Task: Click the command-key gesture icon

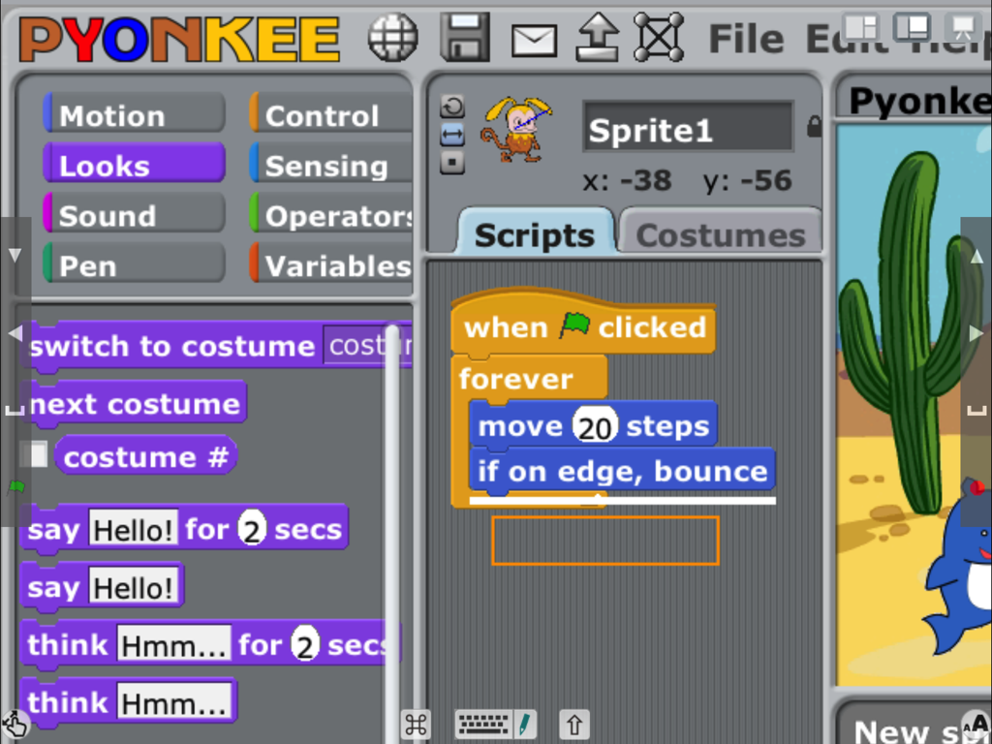Action: (x=417, y=724)
